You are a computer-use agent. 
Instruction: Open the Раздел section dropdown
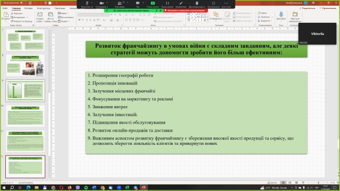pyautogui.click(x=64, y=21)
